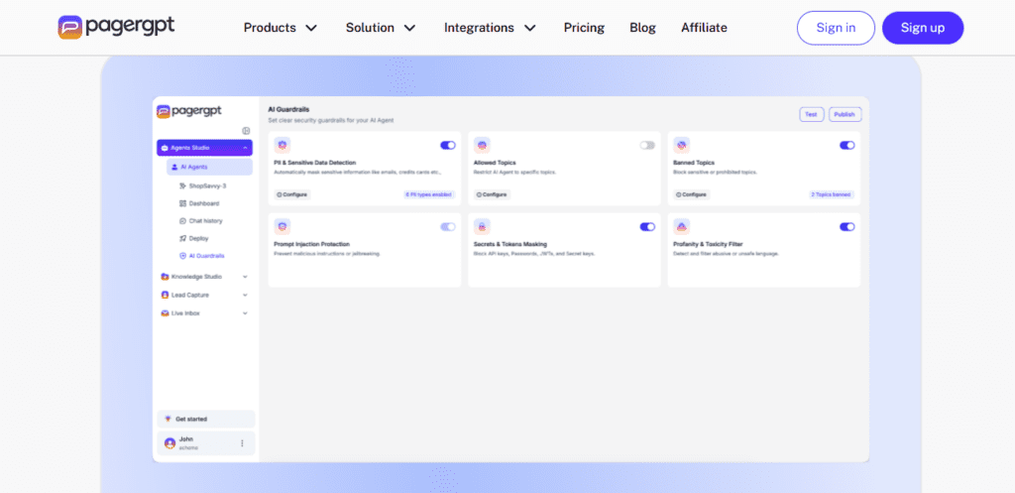
Task: Click the Sign in button
Action: pyautogui.click(x=836, y=28)
